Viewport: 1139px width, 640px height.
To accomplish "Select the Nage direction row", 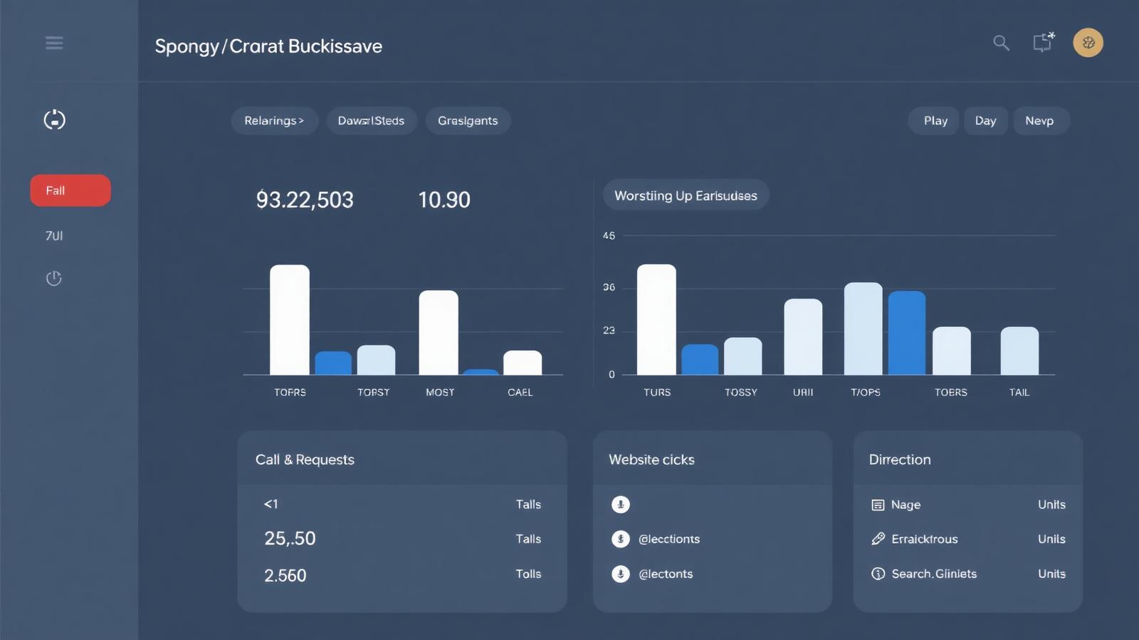I will (x=968, y=505).
